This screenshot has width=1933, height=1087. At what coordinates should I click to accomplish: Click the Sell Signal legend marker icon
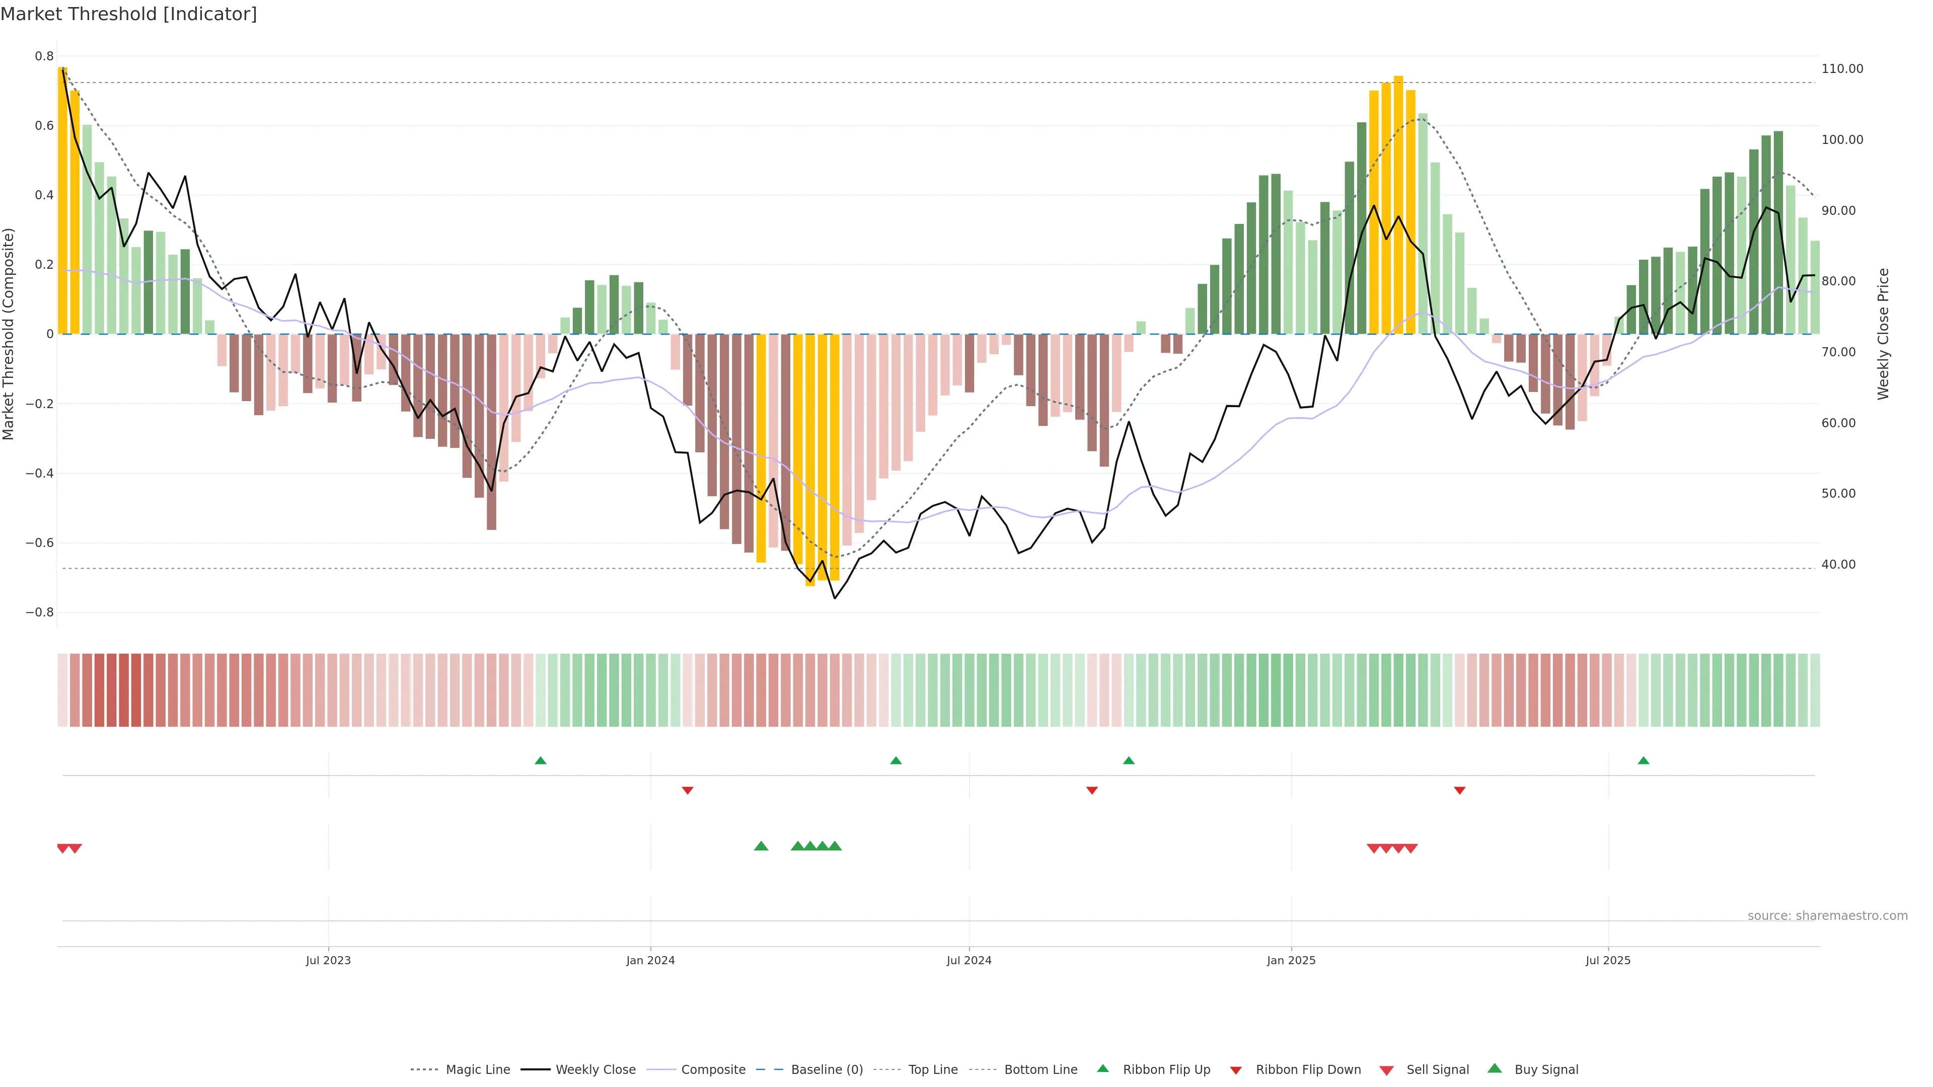[x=1387, y=1070]
